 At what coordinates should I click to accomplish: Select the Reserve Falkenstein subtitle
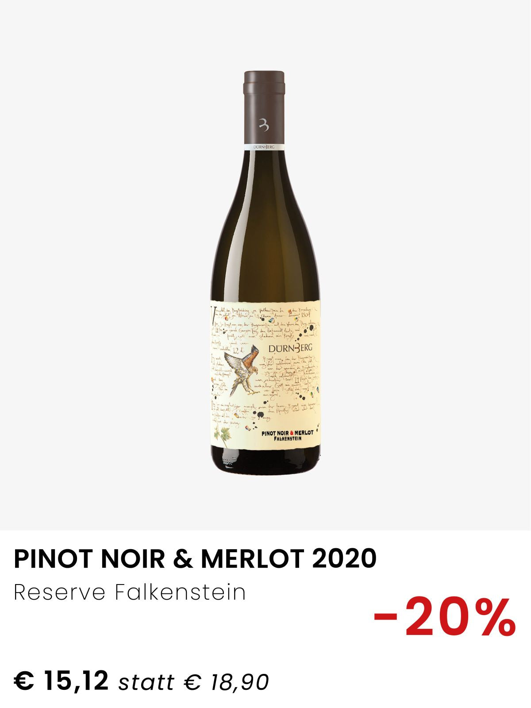[x=130, y=593]
